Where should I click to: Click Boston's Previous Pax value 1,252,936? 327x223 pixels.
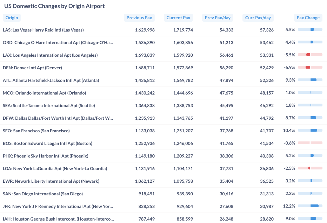(145, 144)
